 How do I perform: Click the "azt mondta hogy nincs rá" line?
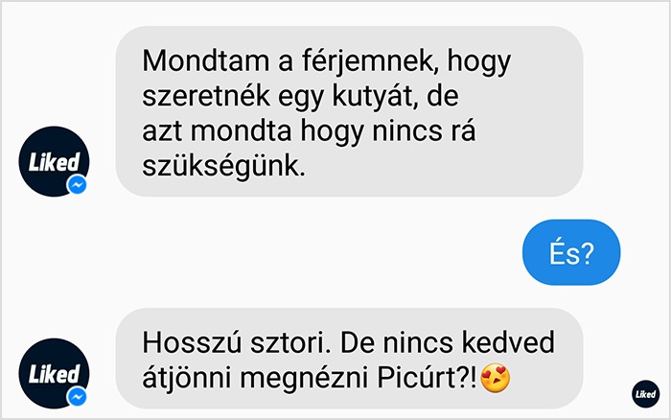tap(309, 130)
